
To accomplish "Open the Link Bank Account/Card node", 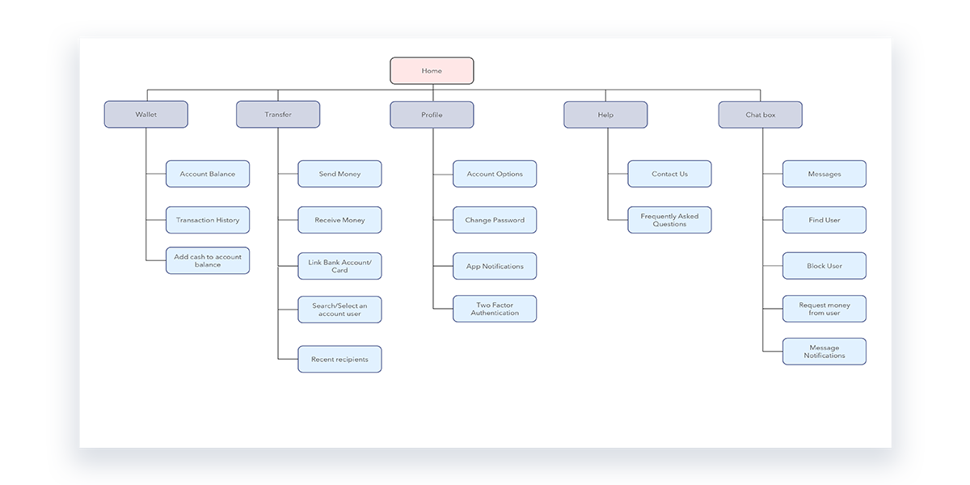I will pos(339,265).
